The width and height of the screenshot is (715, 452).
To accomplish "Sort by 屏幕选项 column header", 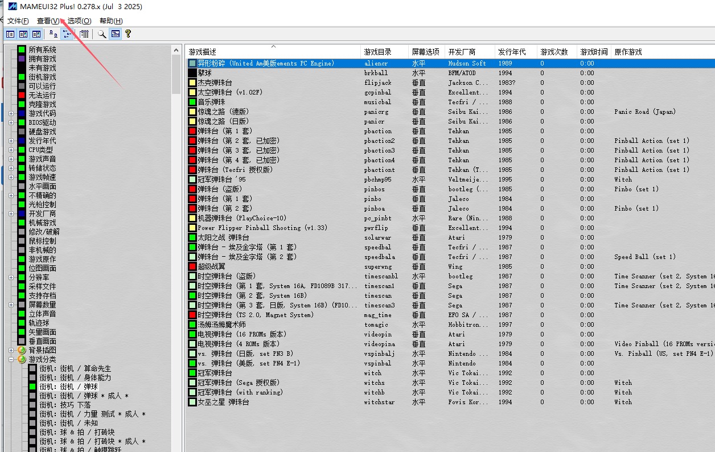I will click(x=426, y=52).
